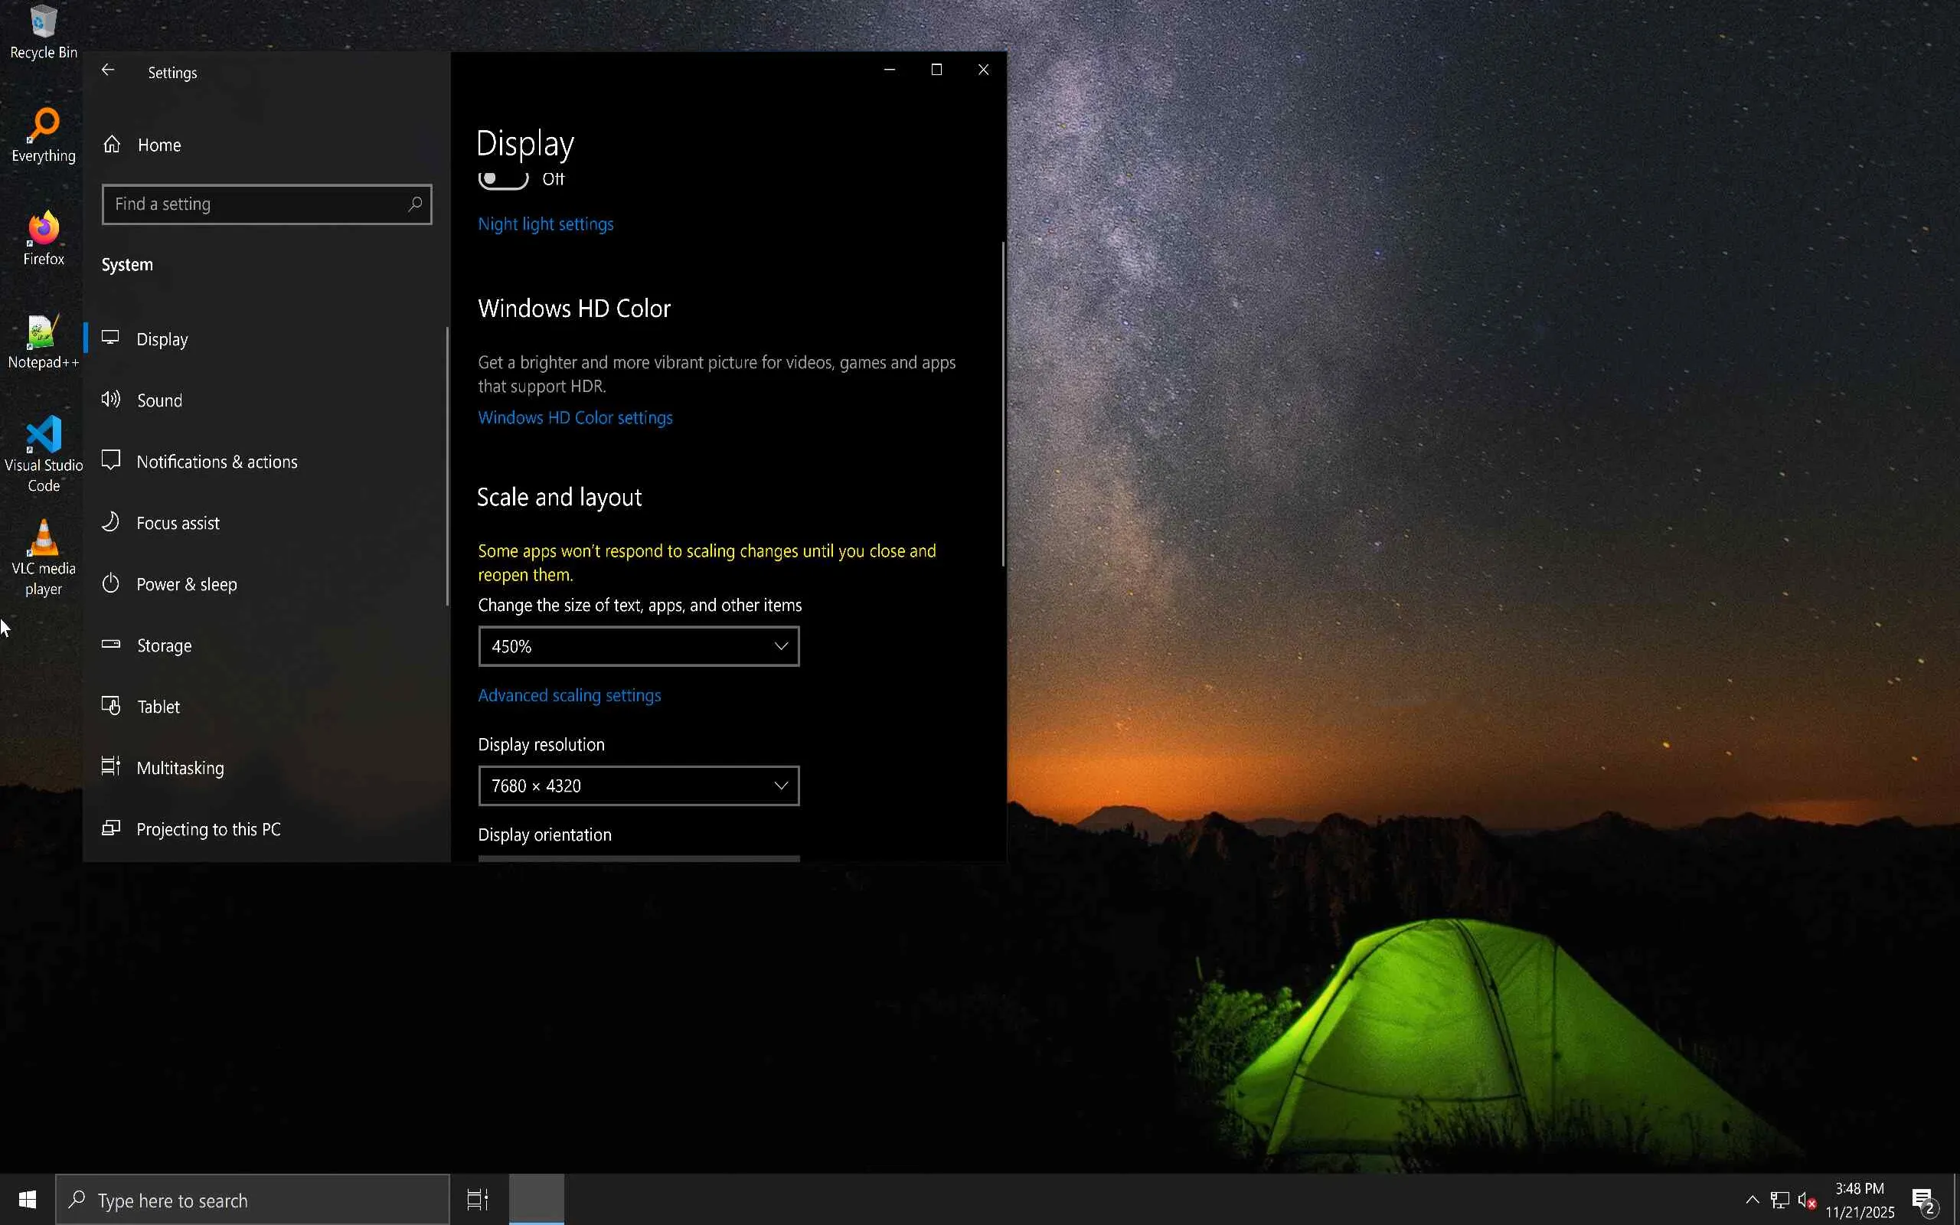Select Notifications & actions in sidebar
This screenshot has height=1225, width=1960.
point(216,462)
